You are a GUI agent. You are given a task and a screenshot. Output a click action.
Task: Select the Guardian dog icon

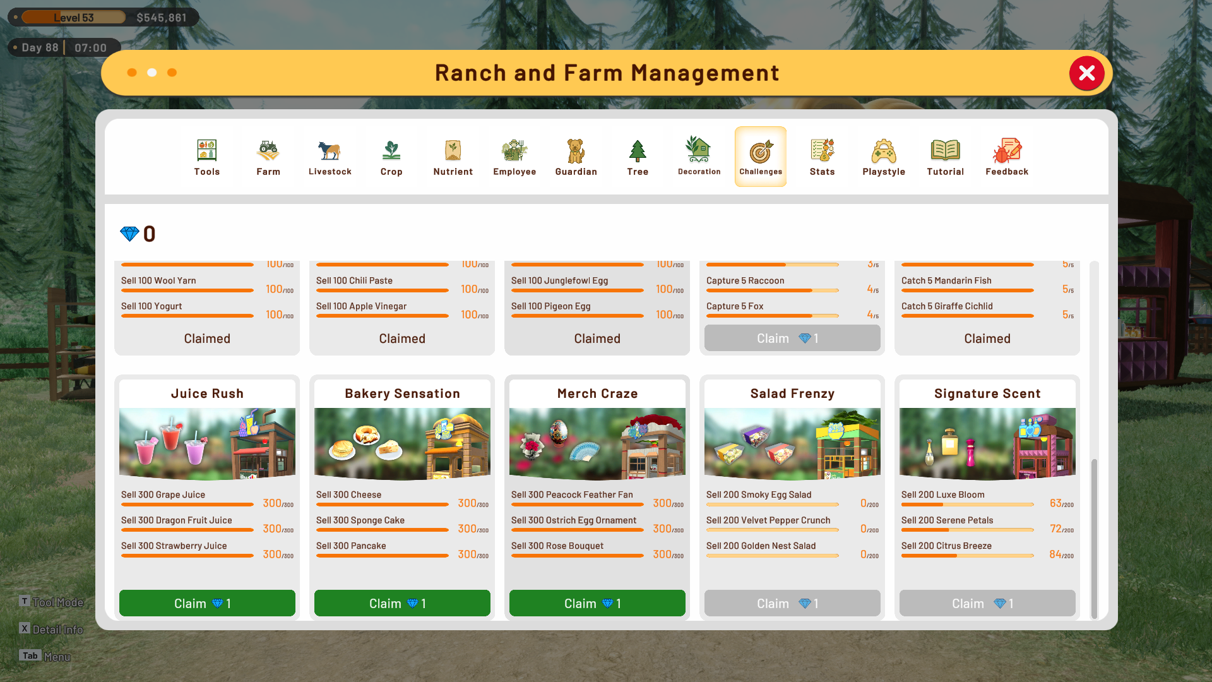click(576, 150)
